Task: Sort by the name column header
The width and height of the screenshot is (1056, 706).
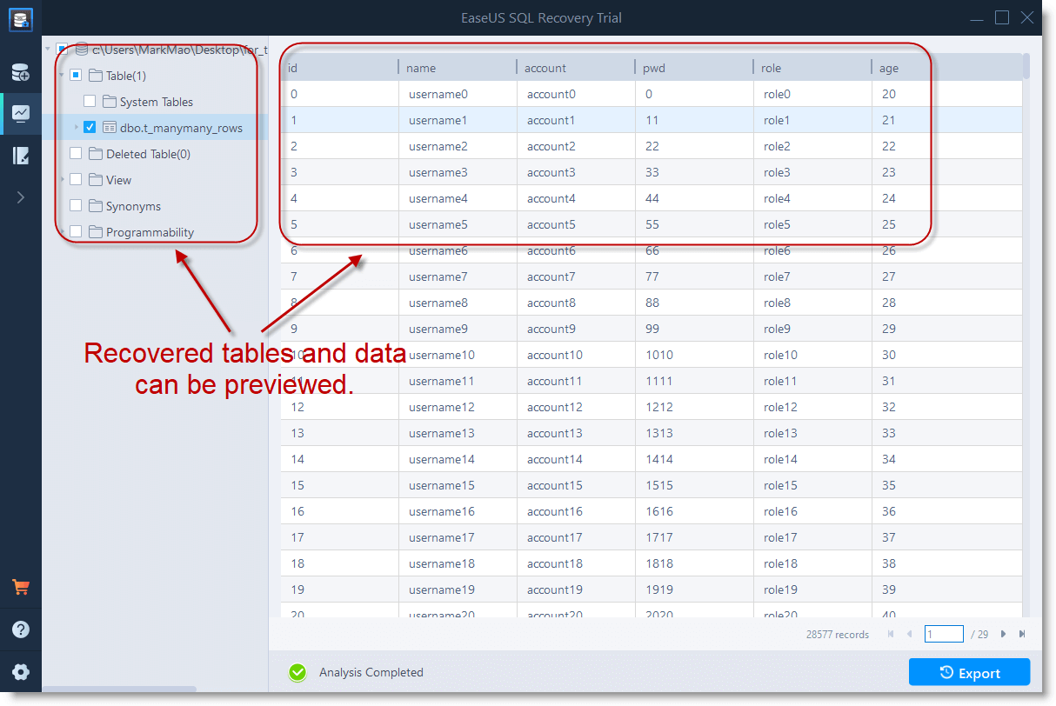Action: coord(421,68)
